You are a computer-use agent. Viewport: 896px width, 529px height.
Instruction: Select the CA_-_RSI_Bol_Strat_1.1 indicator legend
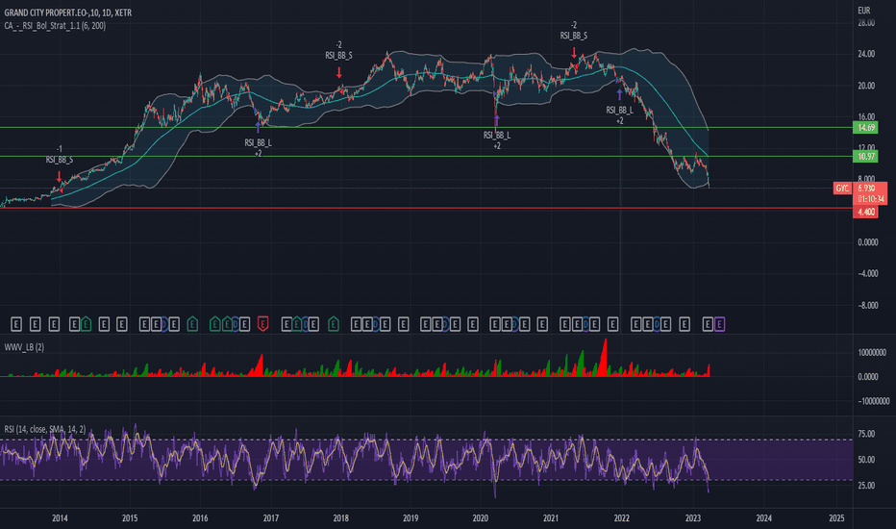[55, 26]
